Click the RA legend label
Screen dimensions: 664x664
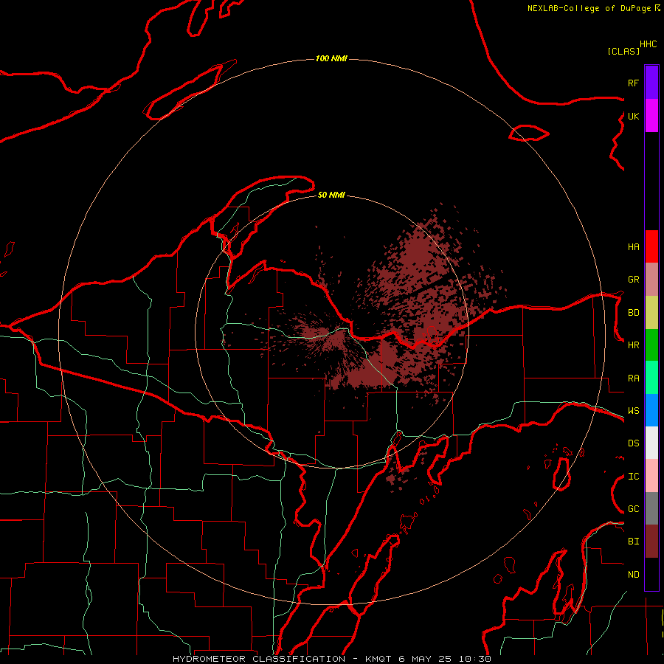click(633, 378)
